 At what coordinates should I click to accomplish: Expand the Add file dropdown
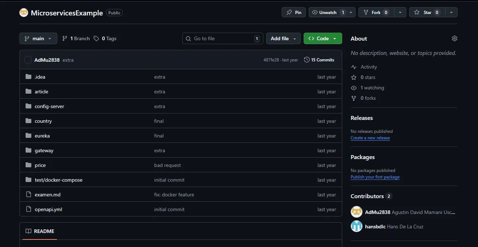tap(283, 38)
